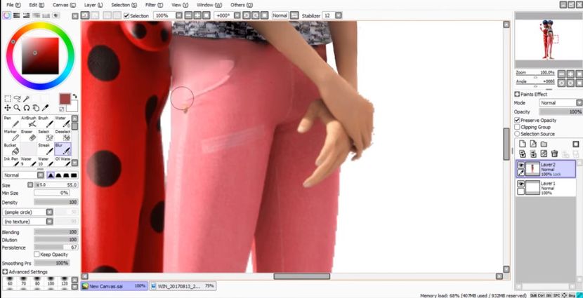
Task: Click the delete layer trash icon
Action: pyautogui.click(x=554, y=153)
